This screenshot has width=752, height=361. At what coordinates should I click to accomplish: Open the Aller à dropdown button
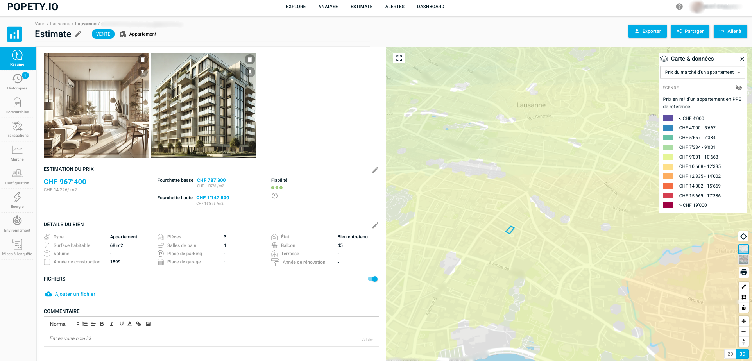pyautogui.click(x=730, y=31)
